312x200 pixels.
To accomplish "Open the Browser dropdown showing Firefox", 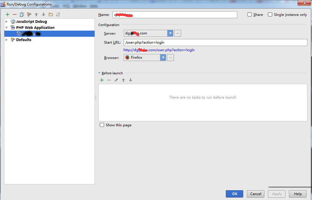I will 163,57.
